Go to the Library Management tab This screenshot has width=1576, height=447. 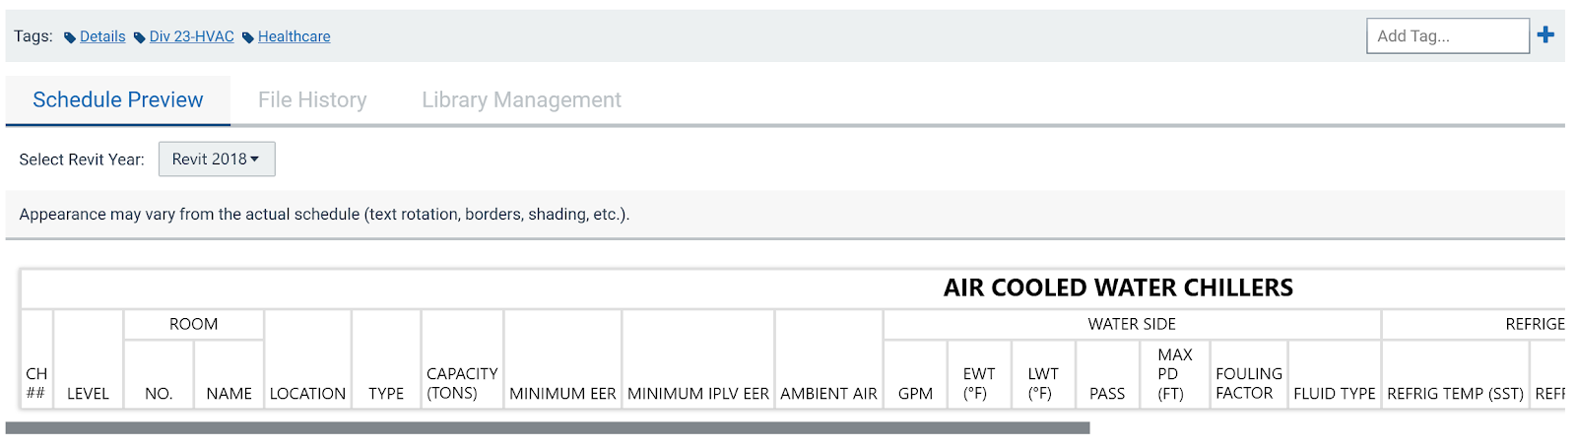point(521,99)
